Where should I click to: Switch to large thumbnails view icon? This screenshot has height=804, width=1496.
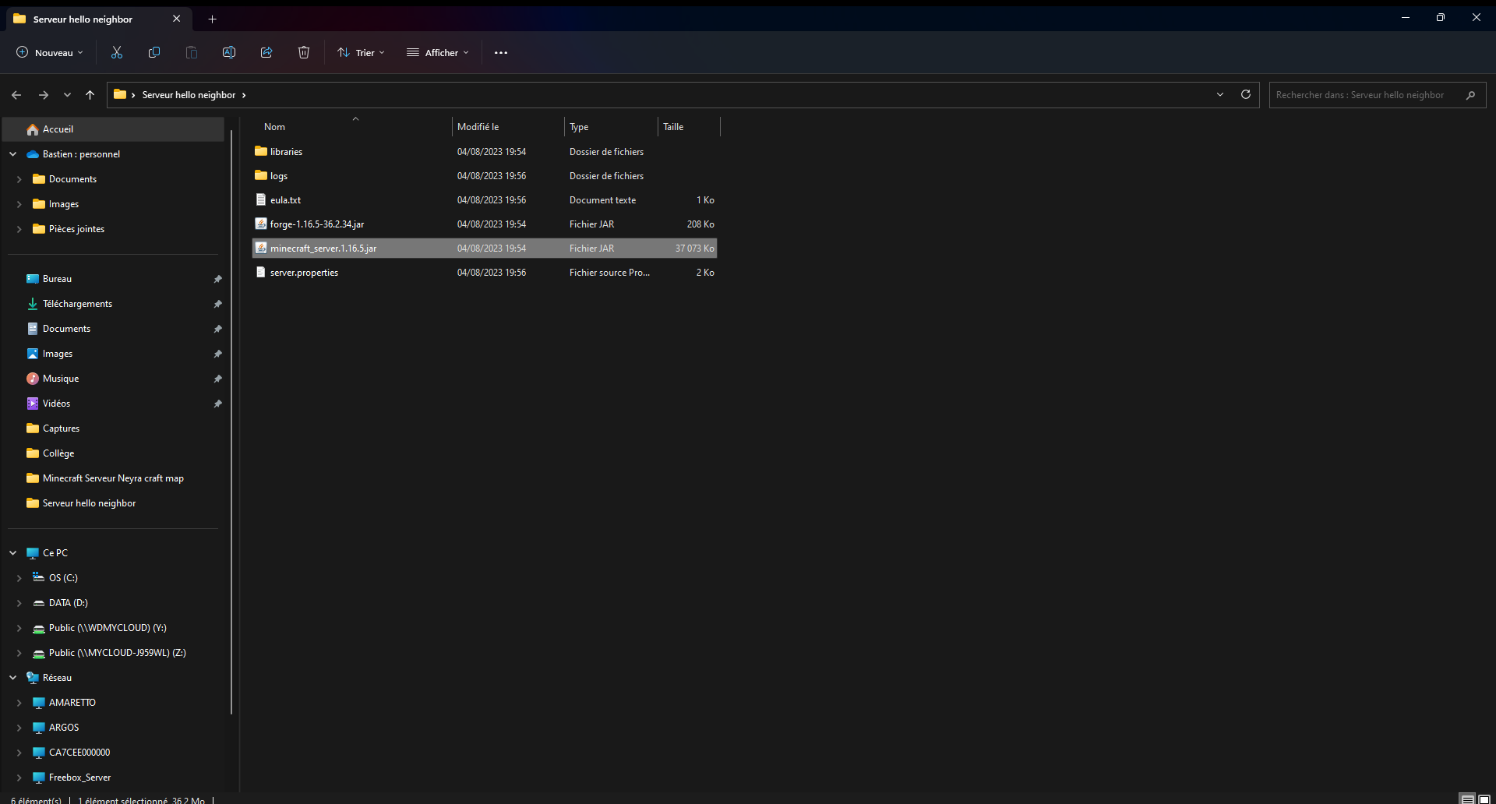[1484, 799]
